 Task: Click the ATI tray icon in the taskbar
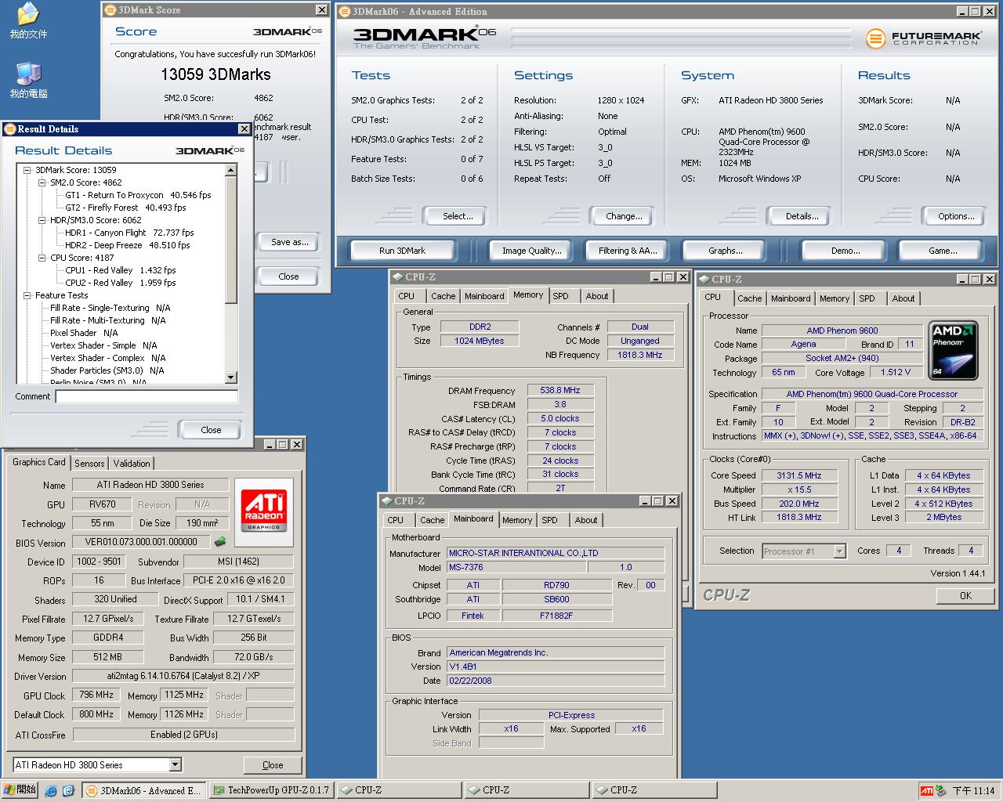click(x=926, y=790)
